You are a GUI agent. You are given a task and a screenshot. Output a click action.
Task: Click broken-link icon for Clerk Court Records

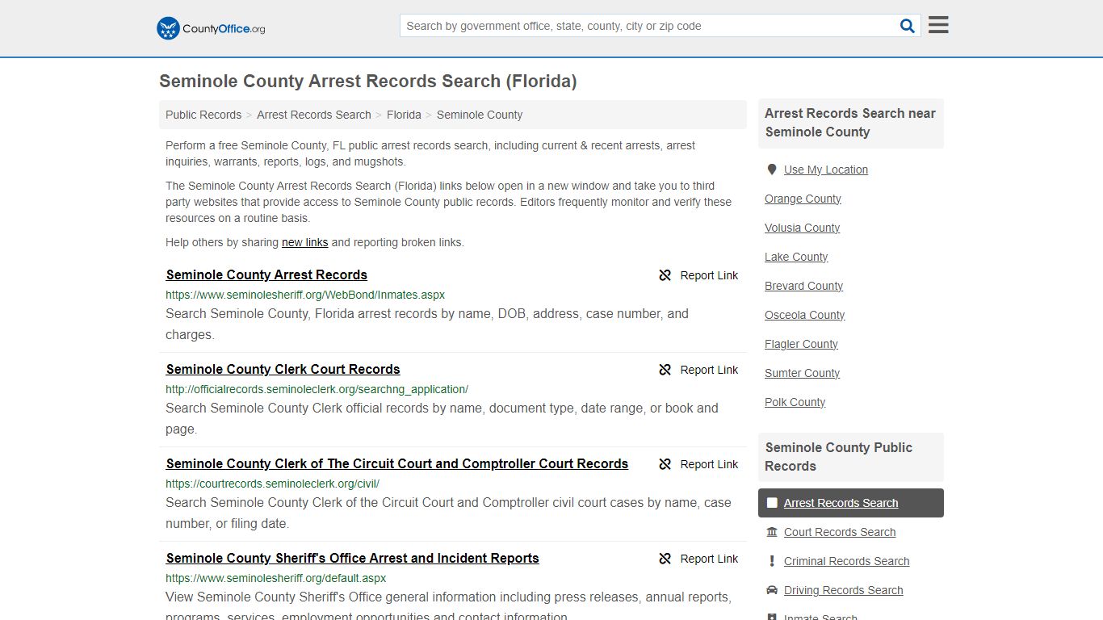pyautogui.click(x=665, y=370)
